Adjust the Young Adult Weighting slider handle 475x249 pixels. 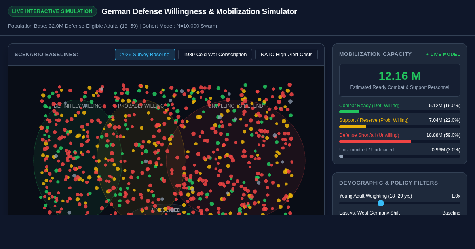(381, 203)
